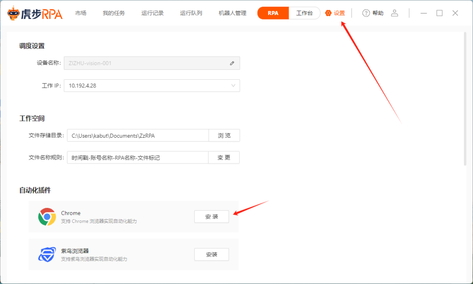
Task: Click the 变更 button
Action: 224,158
